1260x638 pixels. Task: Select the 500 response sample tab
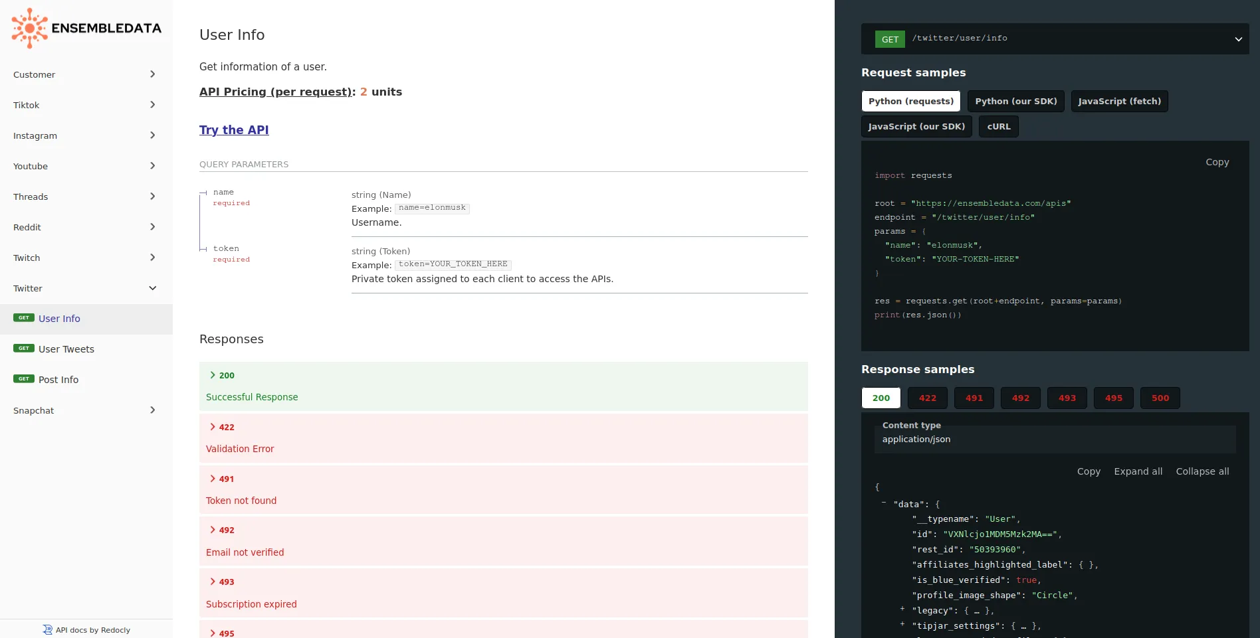click(x=1160, y=398)
